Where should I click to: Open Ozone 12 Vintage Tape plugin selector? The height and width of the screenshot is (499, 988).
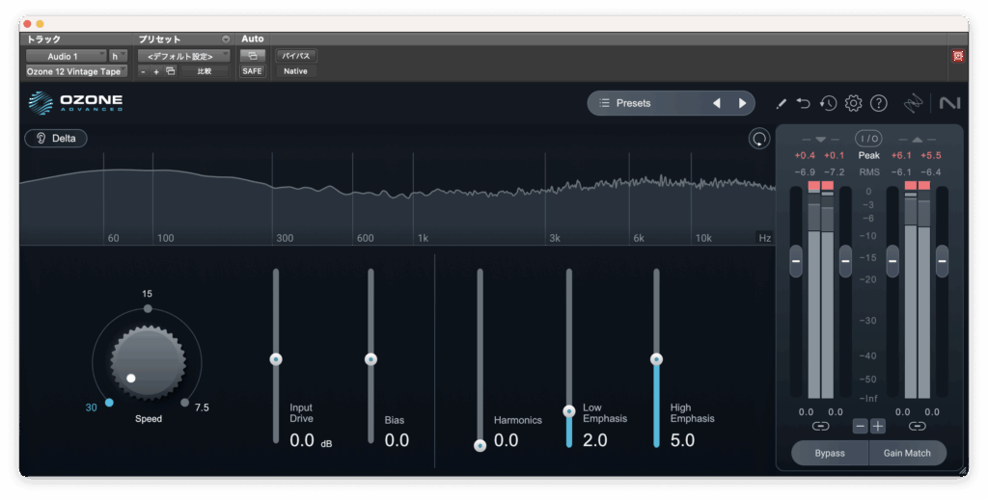[x=76, y=71]
